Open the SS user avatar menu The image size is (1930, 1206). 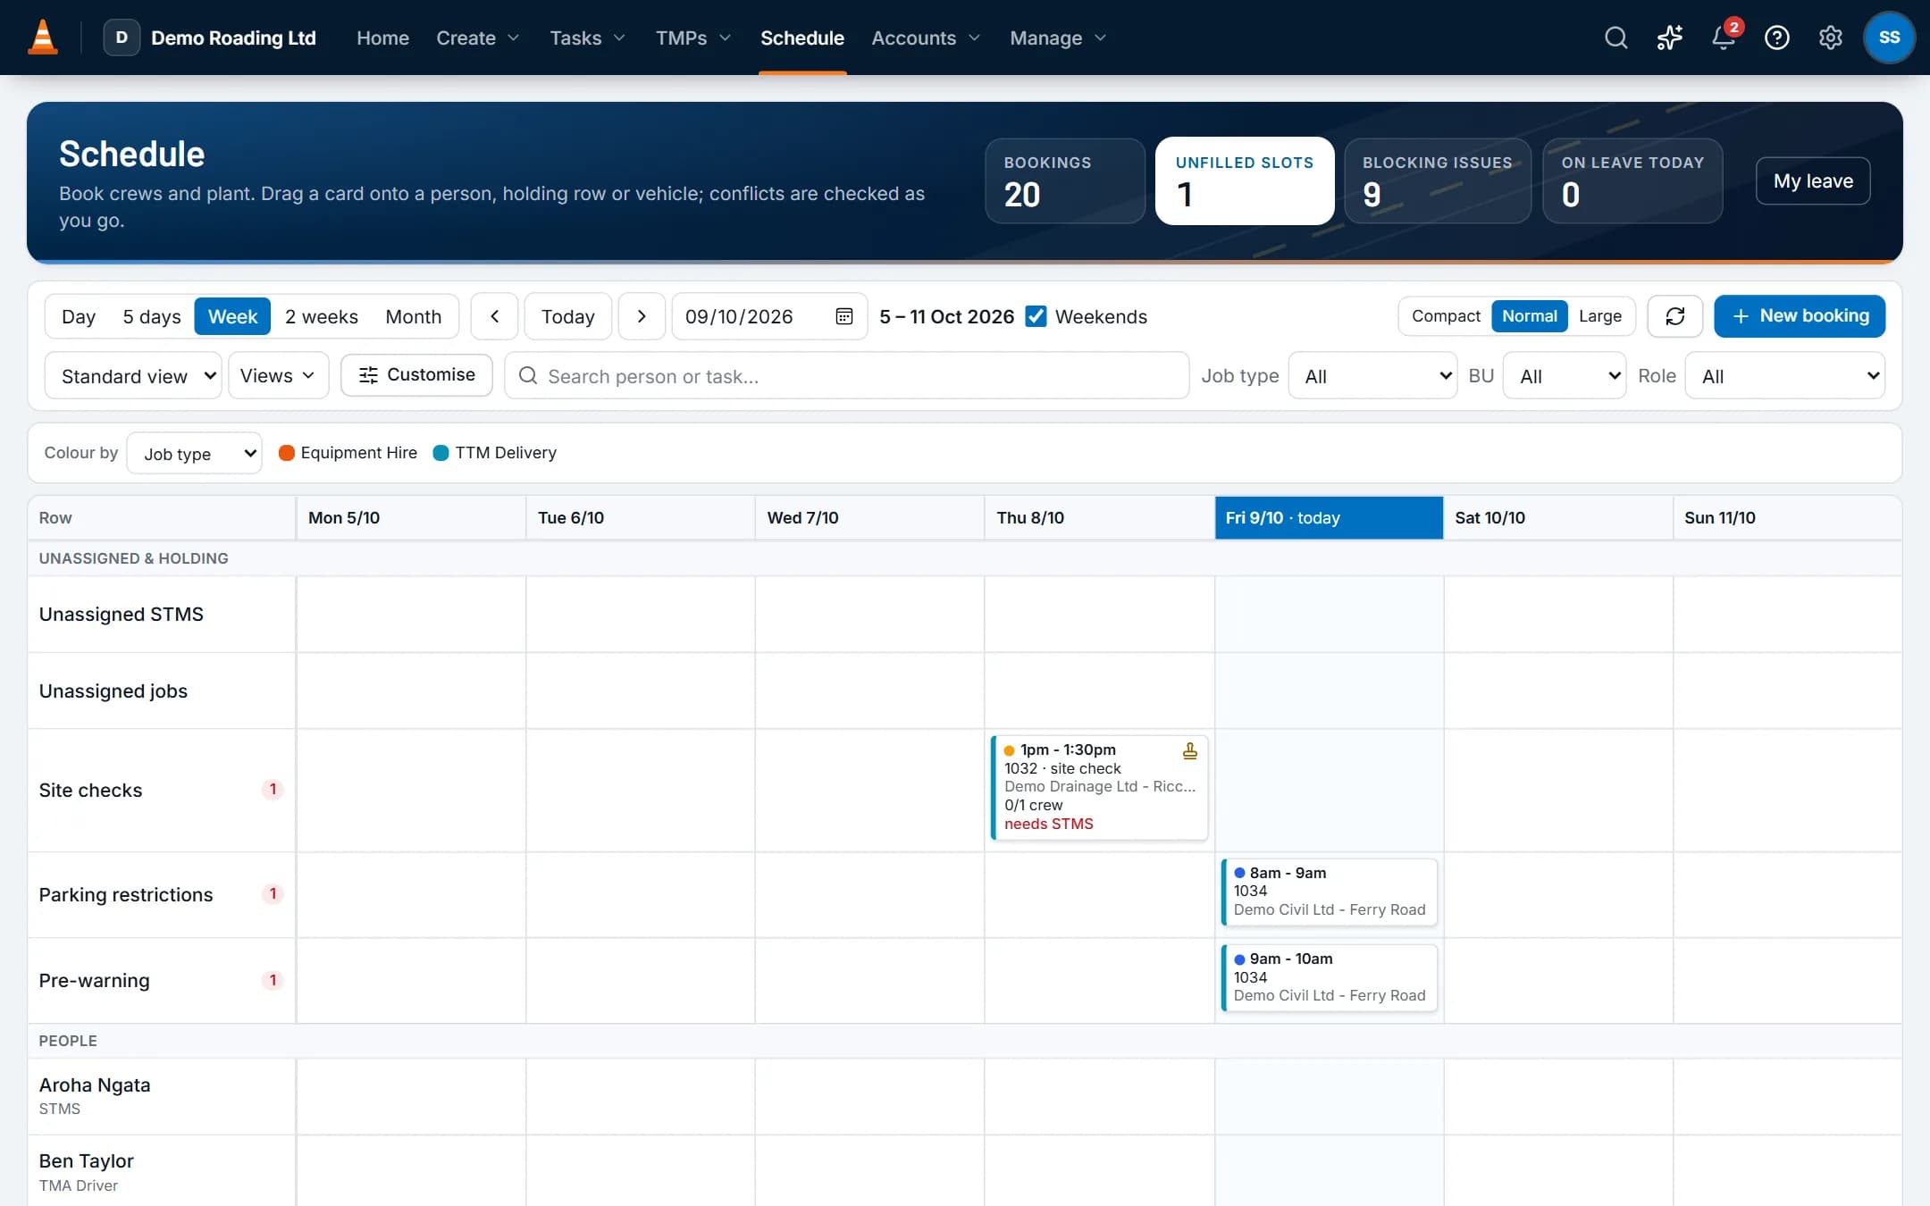click(x=1889, y=38)
